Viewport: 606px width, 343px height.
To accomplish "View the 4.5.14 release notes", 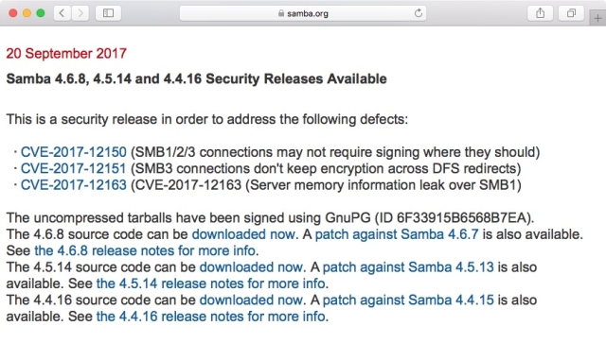I will pos(210,283).
